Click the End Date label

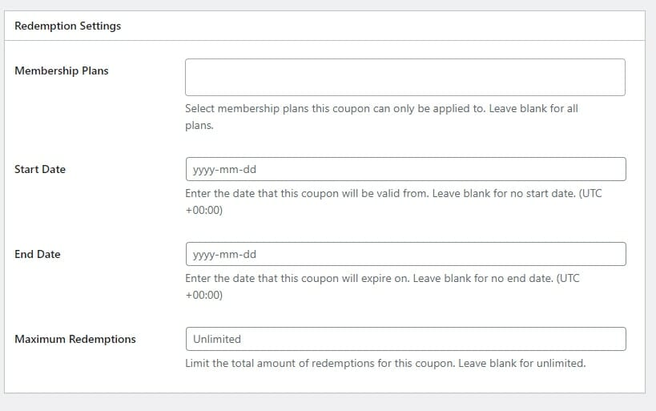[38, 255]
